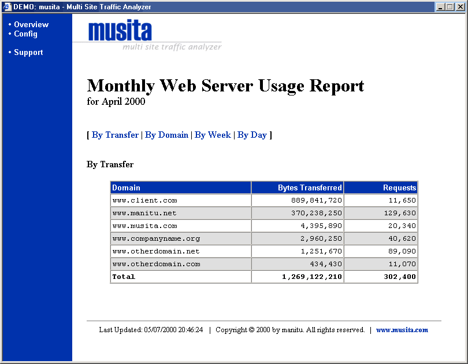Jump to By Day section link

tap(252, 135)
